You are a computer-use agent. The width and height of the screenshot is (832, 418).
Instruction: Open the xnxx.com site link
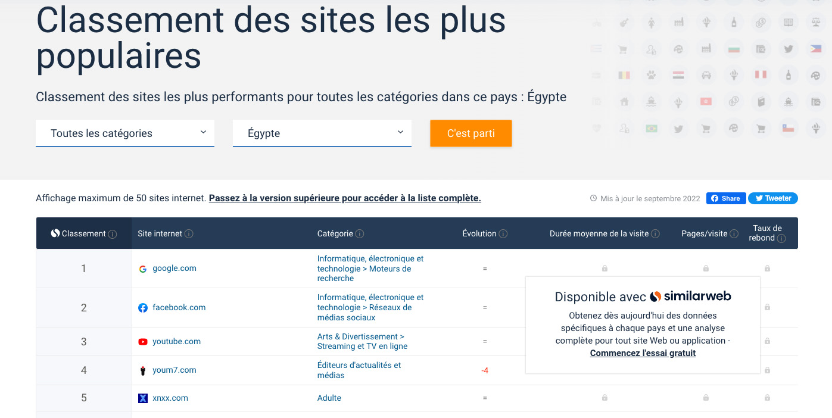coord(170,398)
